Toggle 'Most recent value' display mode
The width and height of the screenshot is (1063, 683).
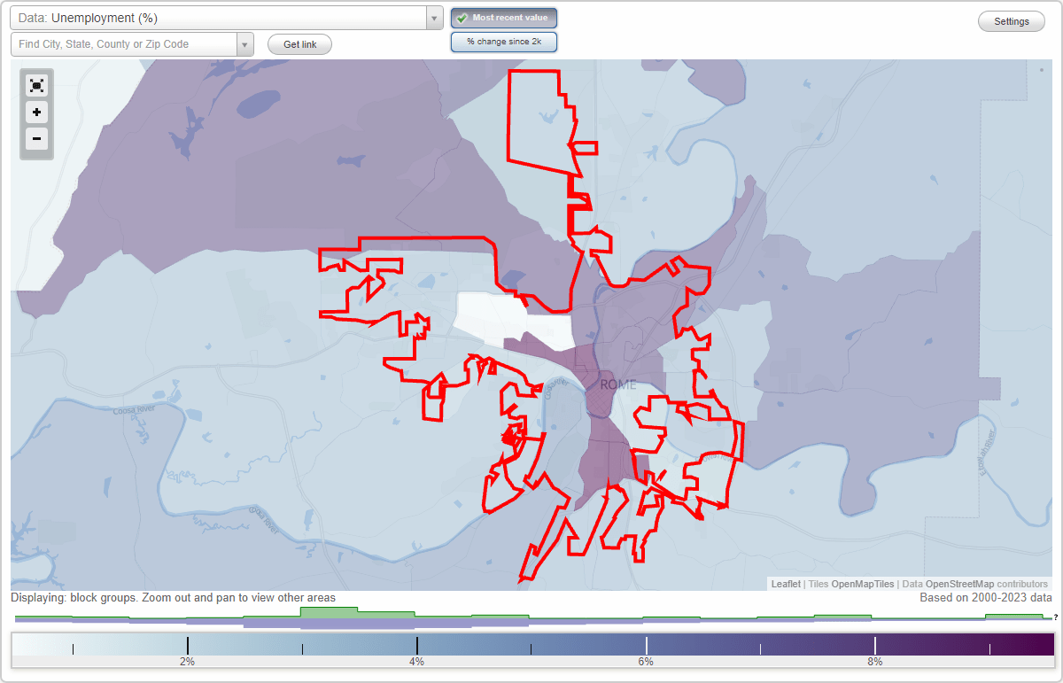coord(503,18)
